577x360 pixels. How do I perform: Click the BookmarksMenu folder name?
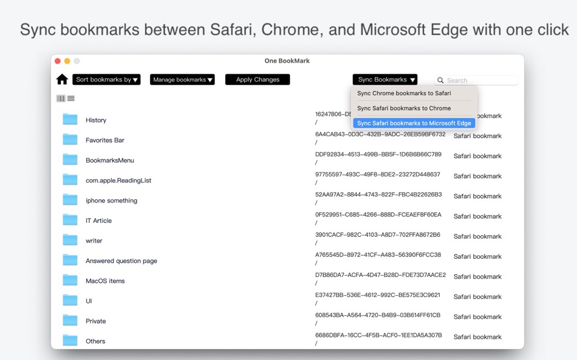(110, 161)
